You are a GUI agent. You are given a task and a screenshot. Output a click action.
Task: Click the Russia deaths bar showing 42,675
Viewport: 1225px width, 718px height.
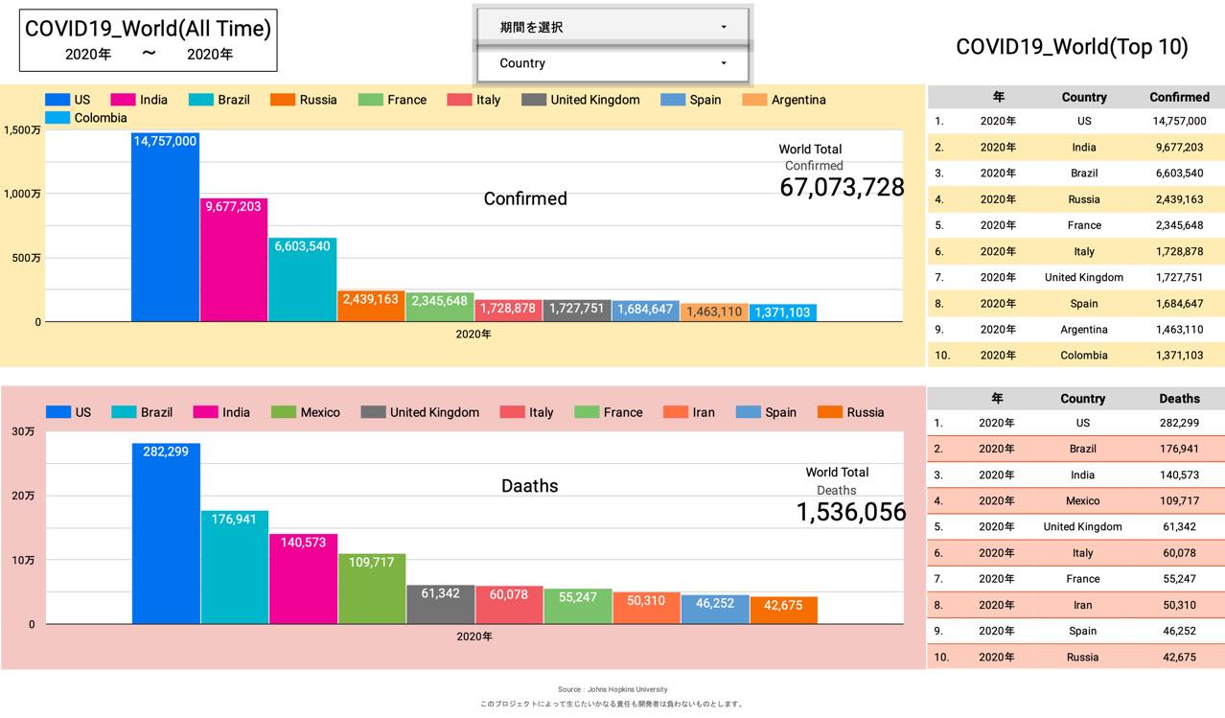(783, 611)
